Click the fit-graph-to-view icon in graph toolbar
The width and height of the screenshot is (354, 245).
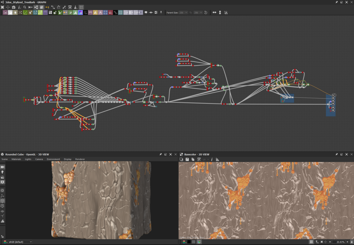point(2,7)
